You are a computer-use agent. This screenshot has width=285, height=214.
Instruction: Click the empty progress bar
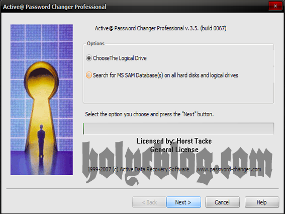tap(178, 128)
